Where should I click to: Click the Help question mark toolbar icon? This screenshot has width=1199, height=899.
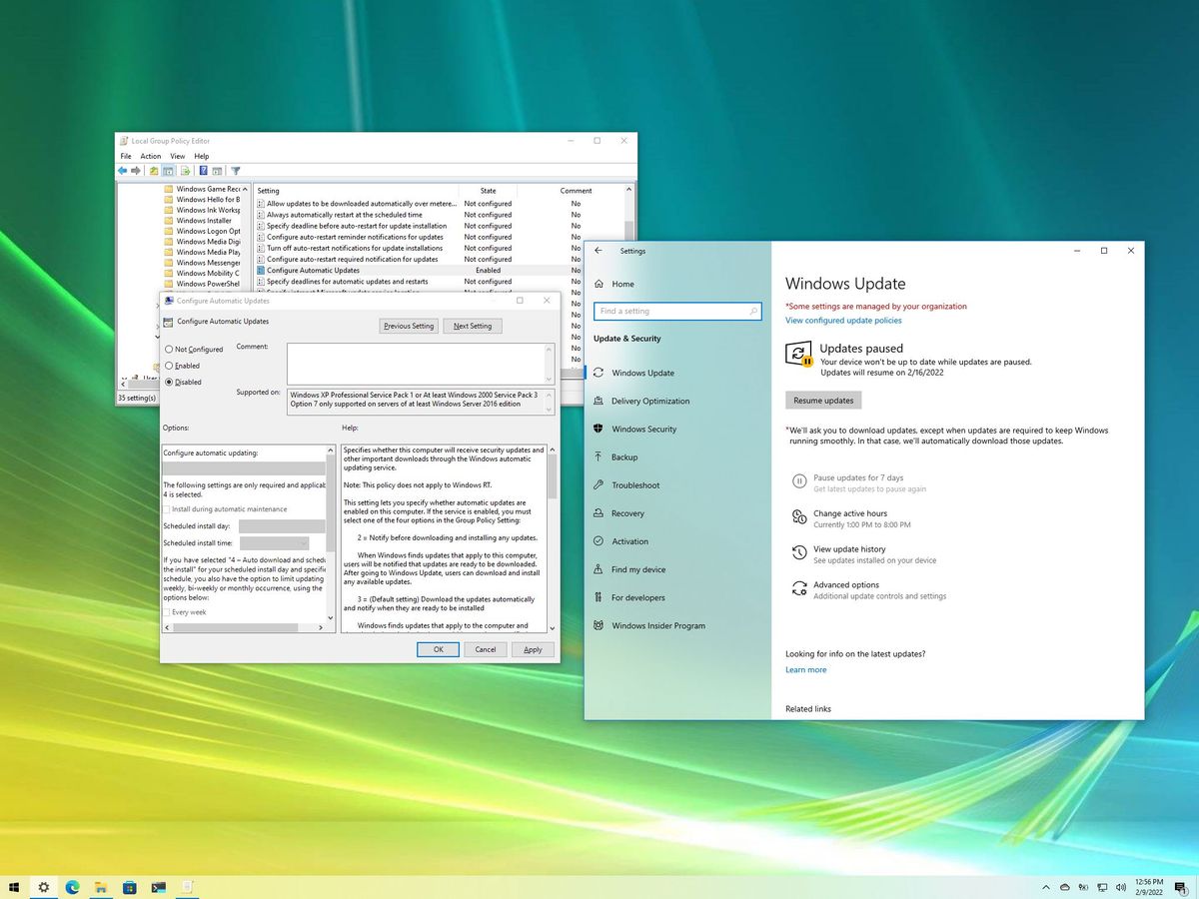coord(204,171)
